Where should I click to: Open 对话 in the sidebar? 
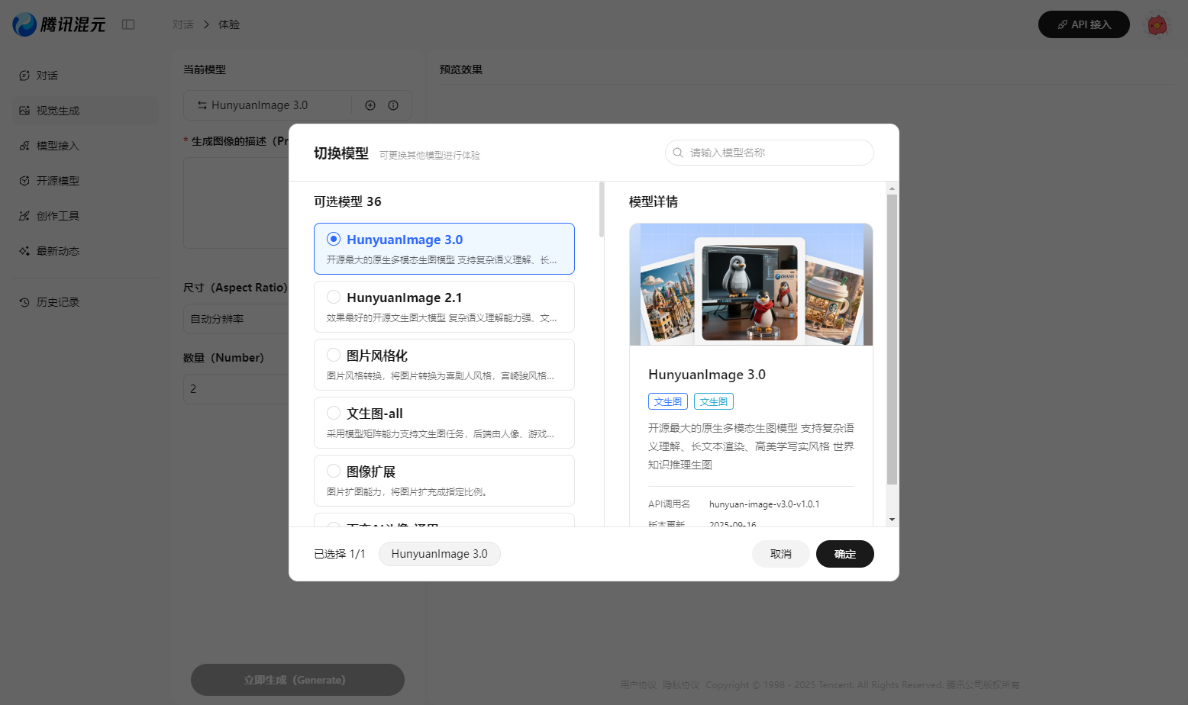tap(86, 76)
